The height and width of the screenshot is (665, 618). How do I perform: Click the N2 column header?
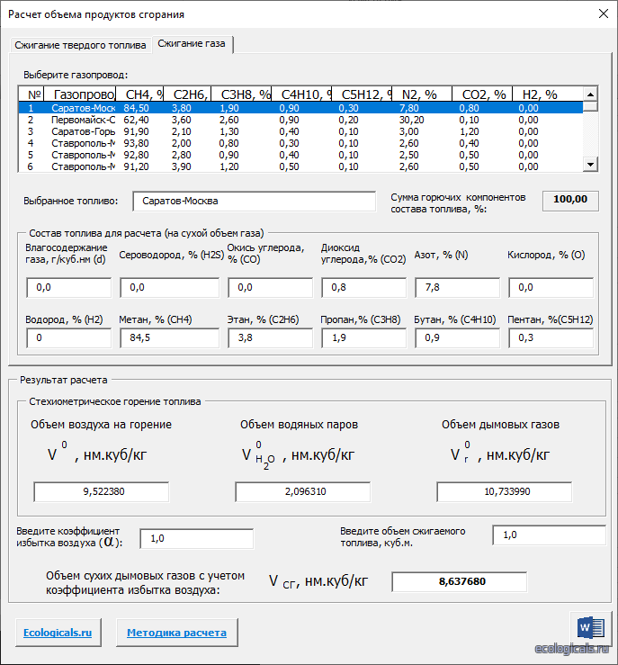tap(422, 94)
